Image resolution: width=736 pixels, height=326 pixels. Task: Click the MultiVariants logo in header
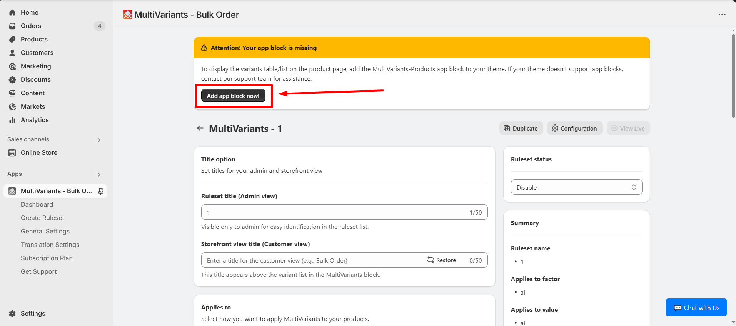(127, 15)
